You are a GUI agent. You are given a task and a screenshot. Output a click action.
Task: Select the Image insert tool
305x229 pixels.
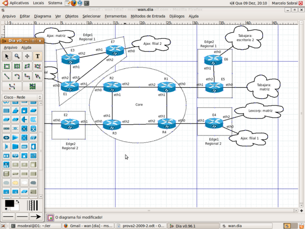[32, 86]
